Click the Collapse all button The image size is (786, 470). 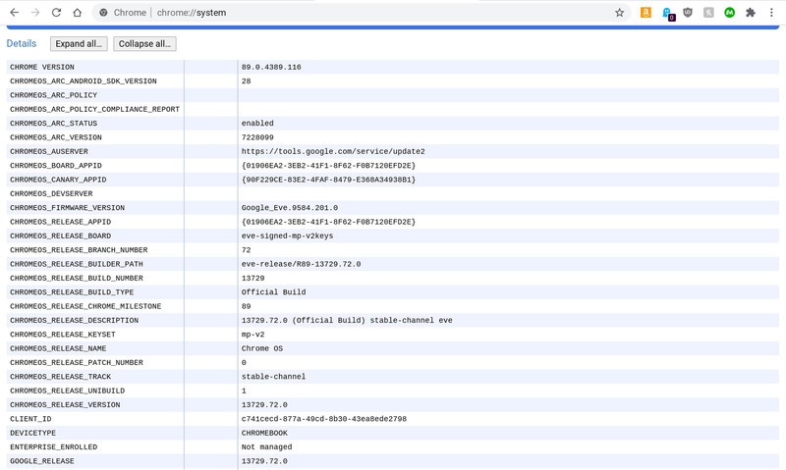(x=144, y=43)
